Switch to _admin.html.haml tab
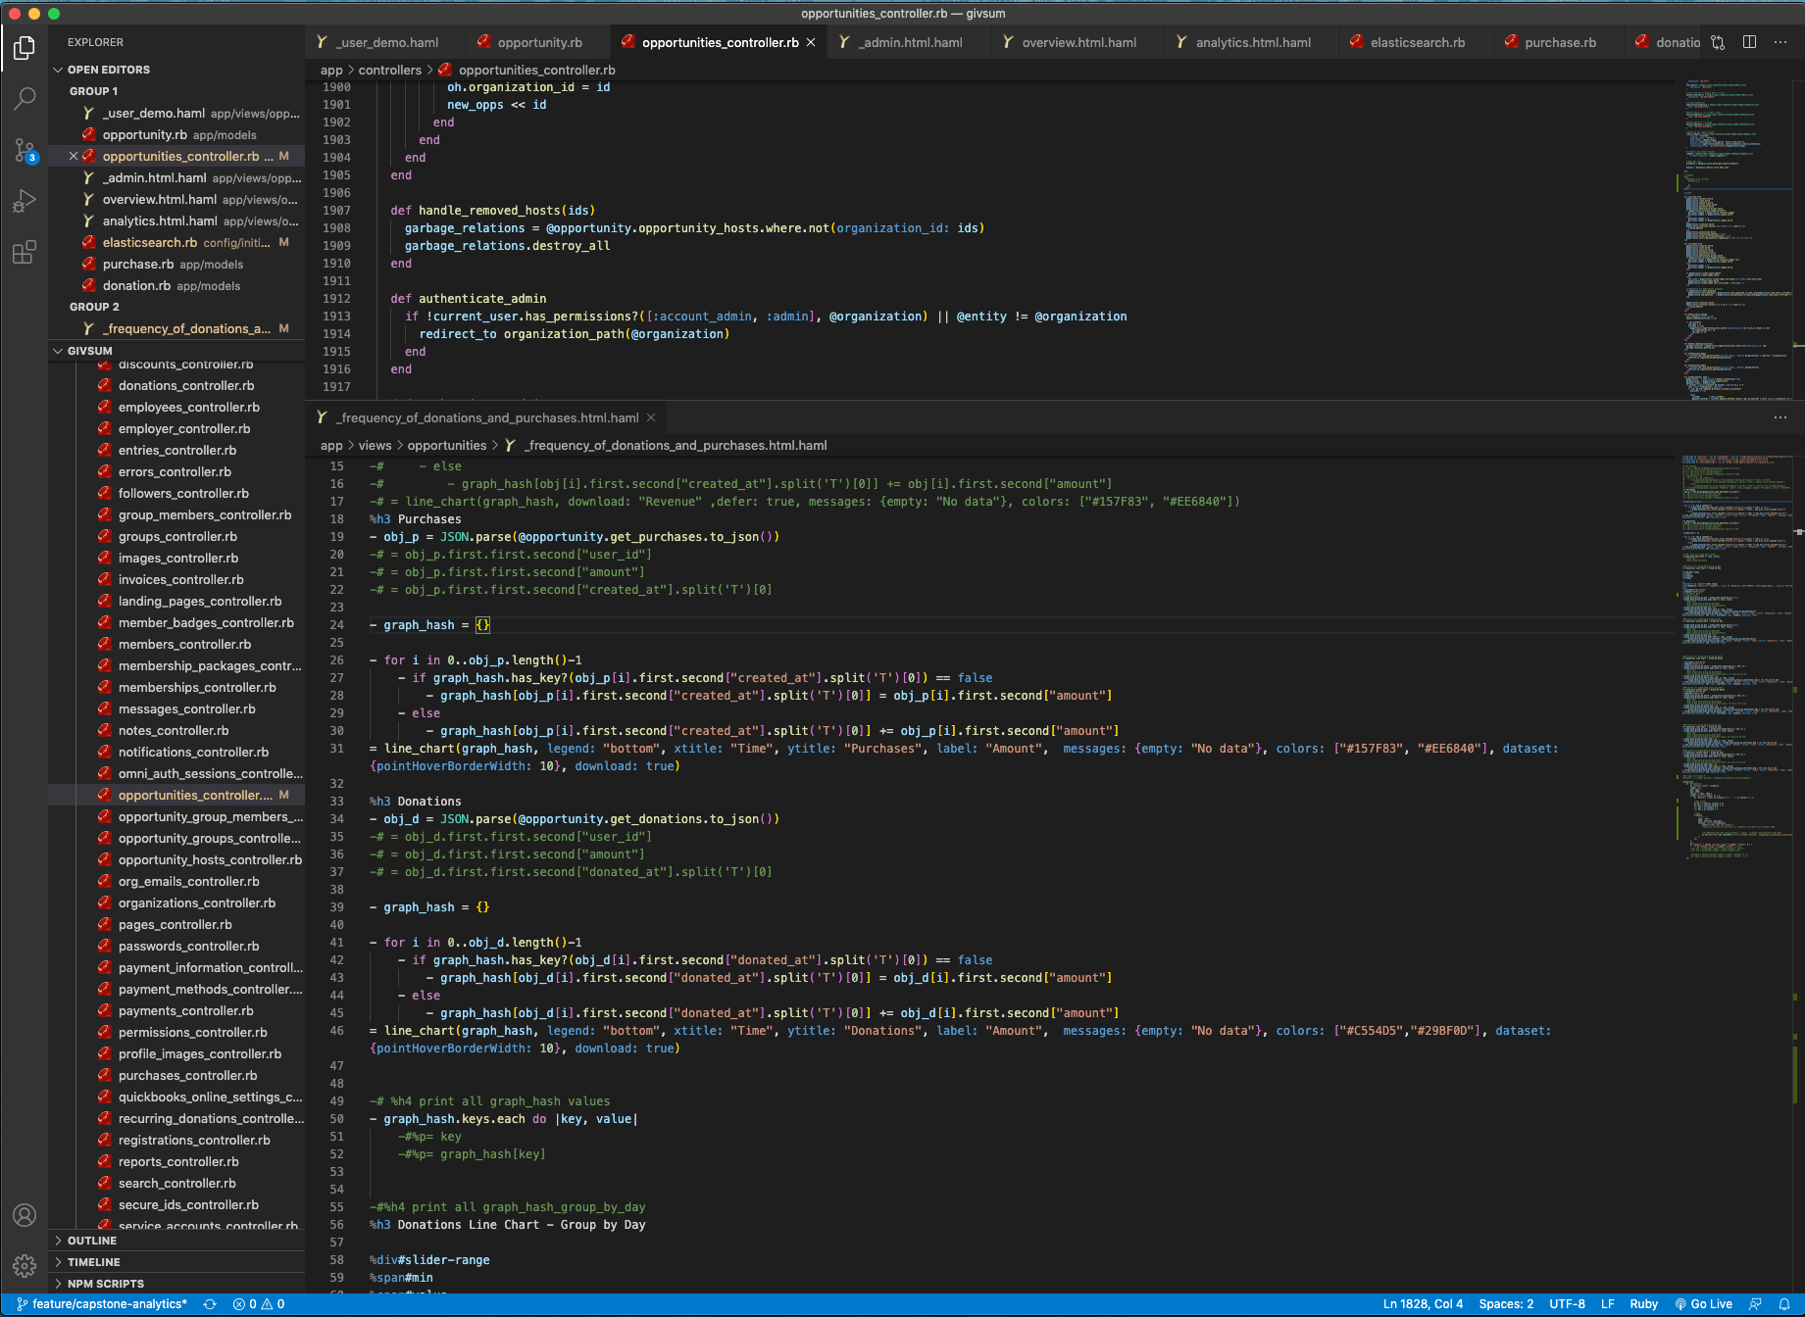The height and width of the screenshot is (1317, 1805). point(911,42)
